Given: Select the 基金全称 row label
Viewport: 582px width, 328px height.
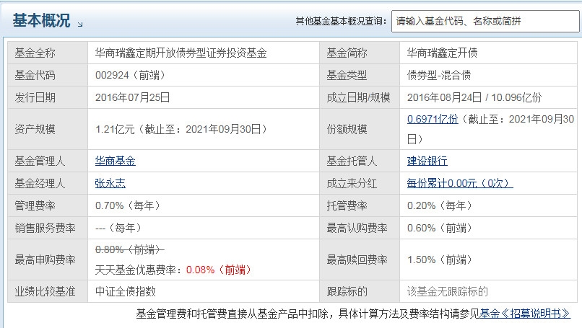Looking at the screenshot, I should (35, 53).
